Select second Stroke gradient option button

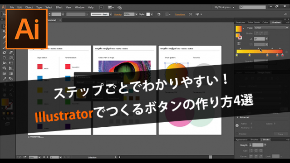pos(261,34)
